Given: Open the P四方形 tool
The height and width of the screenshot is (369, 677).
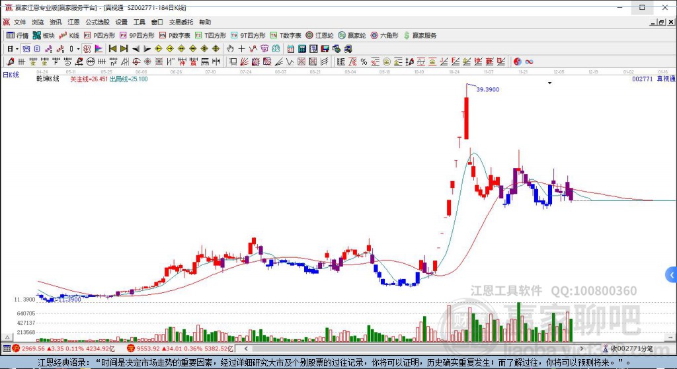Looking at the screenshot, I should pyautogui.click(x=100, y=36).
